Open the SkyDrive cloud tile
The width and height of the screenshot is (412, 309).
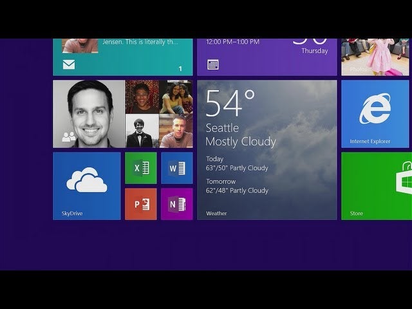(86, 185)
